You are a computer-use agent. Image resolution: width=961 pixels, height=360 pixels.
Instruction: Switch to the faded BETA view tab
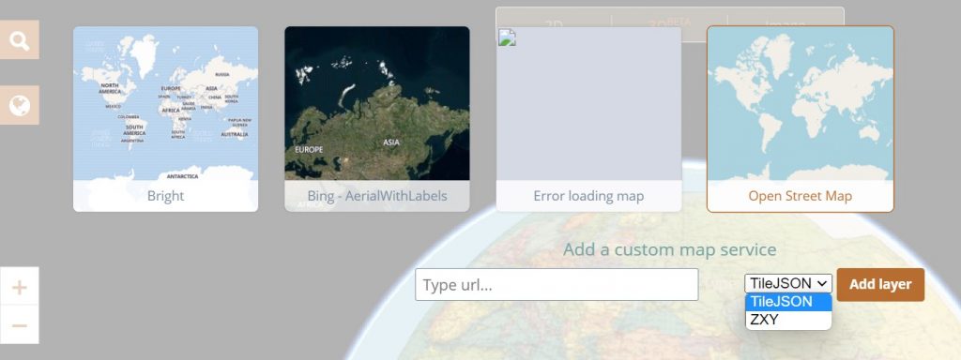click(x=669, y=23)
